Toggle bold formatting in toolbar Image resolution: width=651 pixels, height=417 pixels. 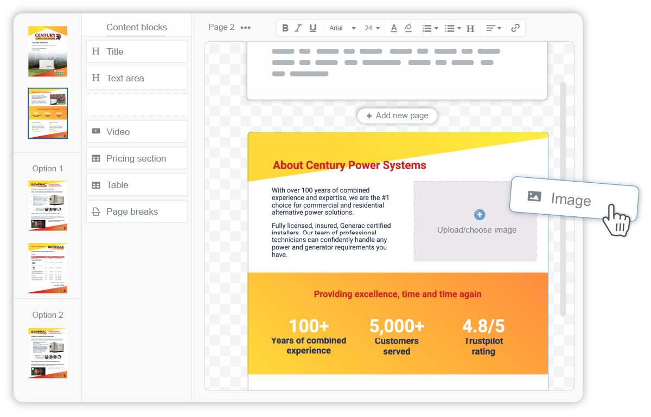(x=285, y=28)
